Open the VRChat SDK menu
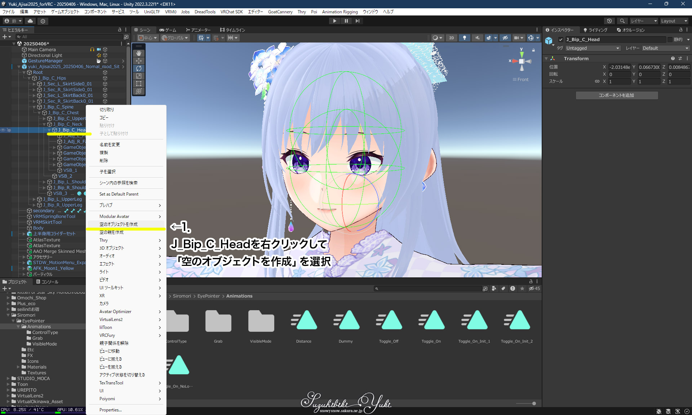The height and width of the screenshot is (415, 692). click(231, 12)
